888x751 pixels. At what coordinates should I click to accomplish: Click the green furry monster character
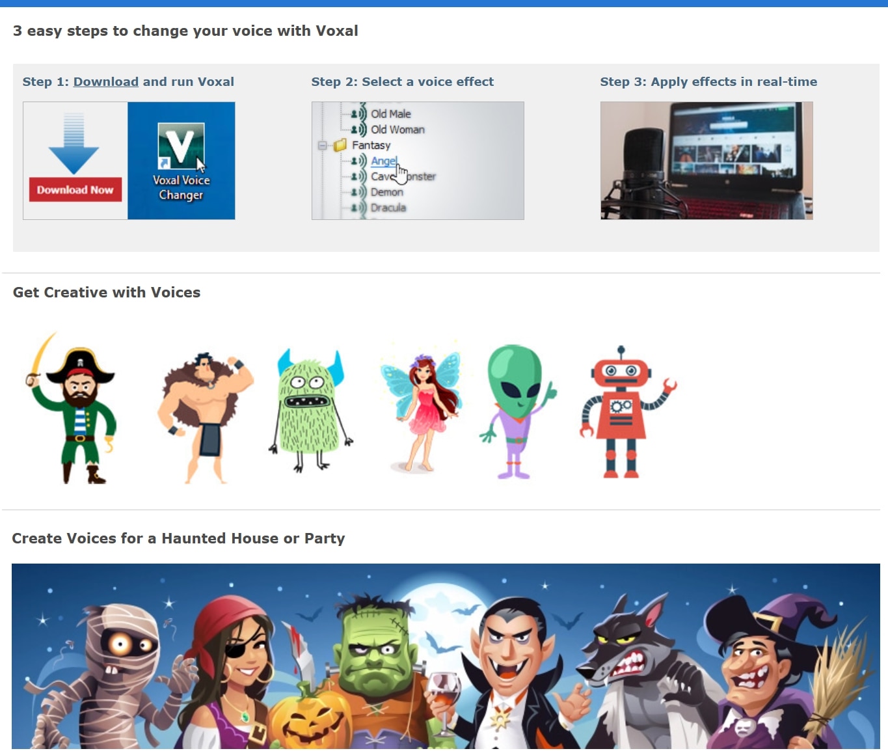pos(310,410)
